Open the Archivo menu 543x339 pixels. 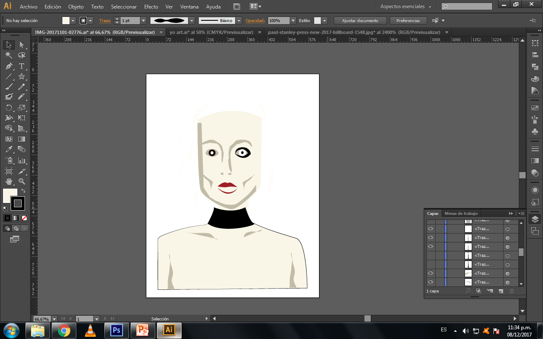(x=28, y=7)
